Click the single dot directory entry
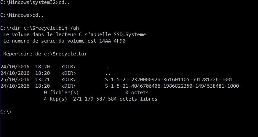 pos(107,67)
